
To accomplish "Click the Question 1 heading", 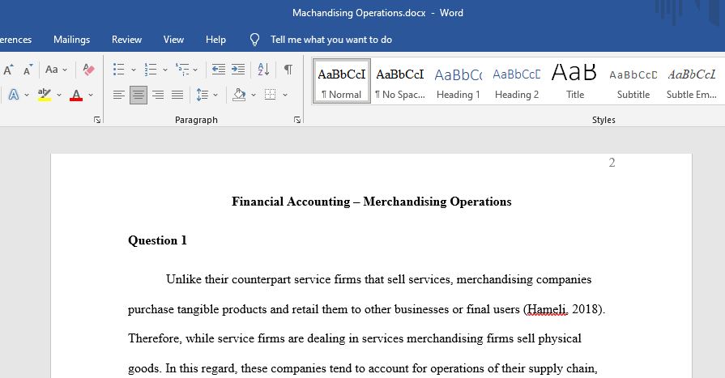I will [x=157, y=240].
